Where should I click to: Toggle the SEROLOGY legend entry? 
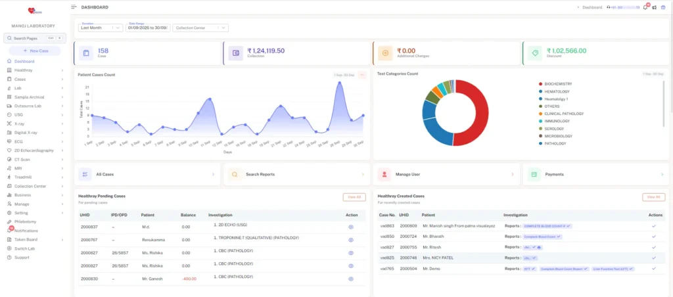551,129
